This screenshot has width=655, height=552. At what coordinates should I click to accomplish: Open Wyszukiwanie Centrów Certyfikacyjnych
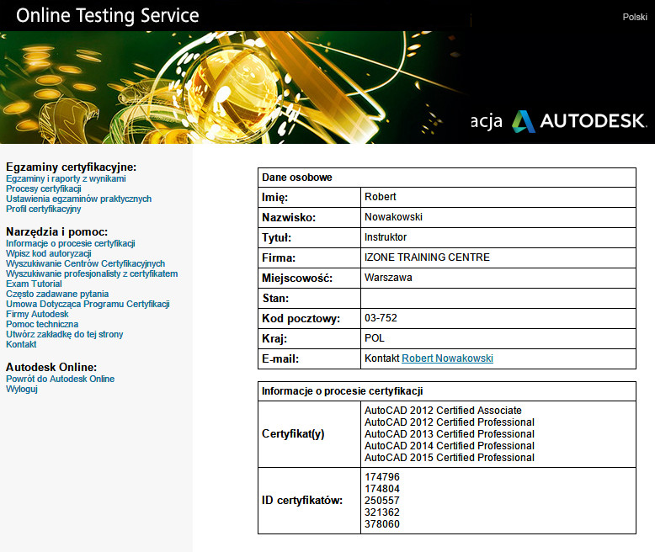(85, 263)
